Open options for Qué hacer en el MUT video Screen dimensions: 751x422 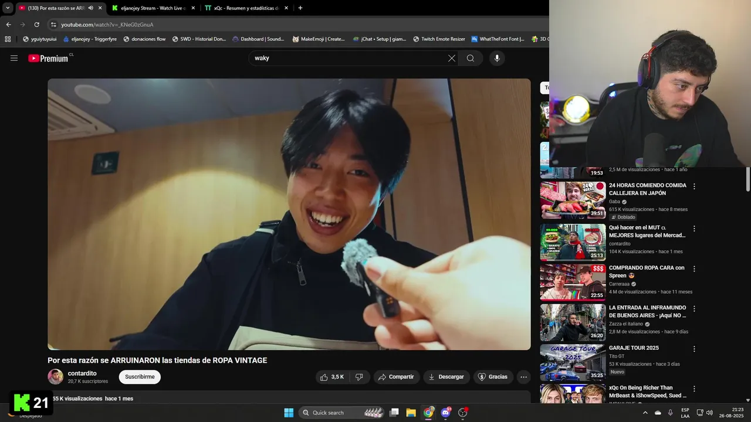click(x=694, y=229)
